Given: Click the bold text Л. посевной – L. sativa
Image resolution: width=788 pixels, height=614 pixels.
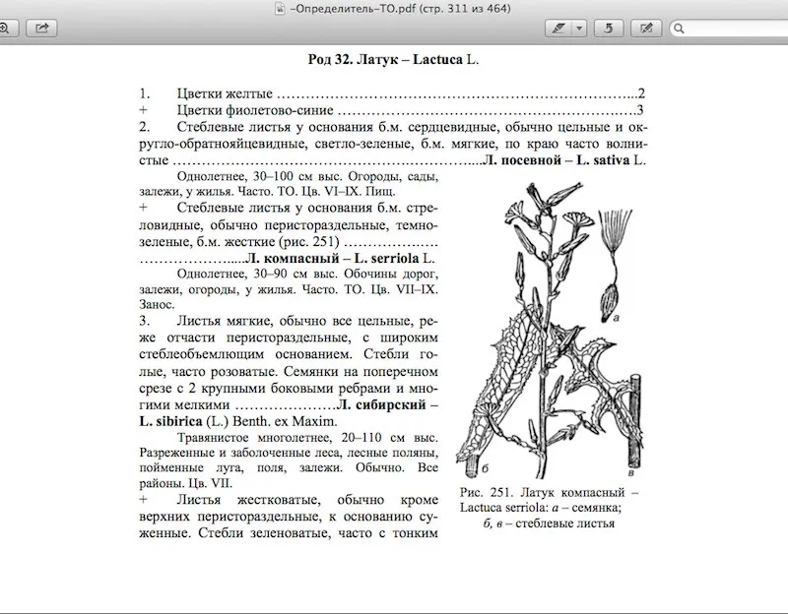Looking at the screenshot, I should click(557, 160).
